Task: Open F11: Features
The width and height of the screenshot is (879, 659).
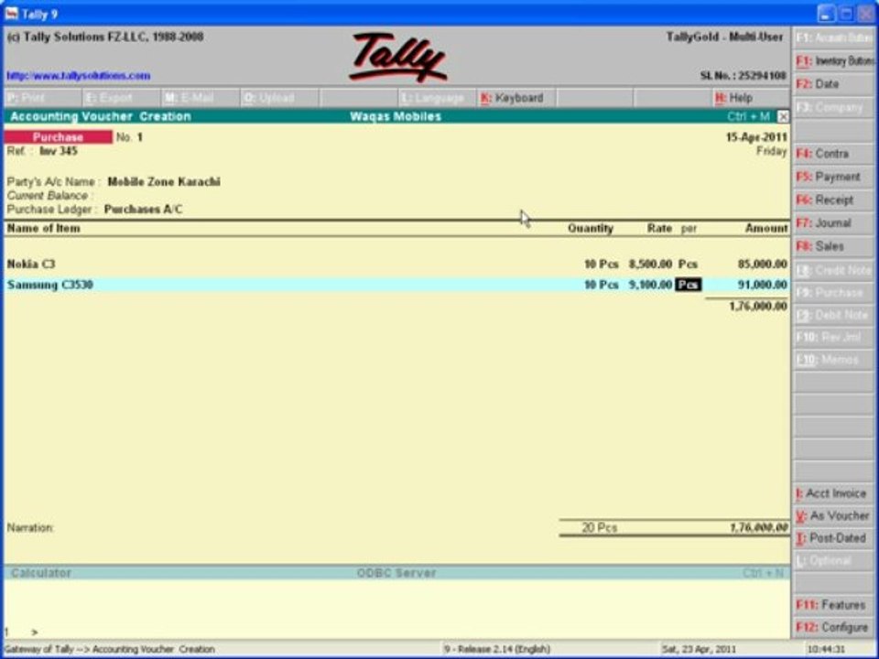Action: (833, 605)
